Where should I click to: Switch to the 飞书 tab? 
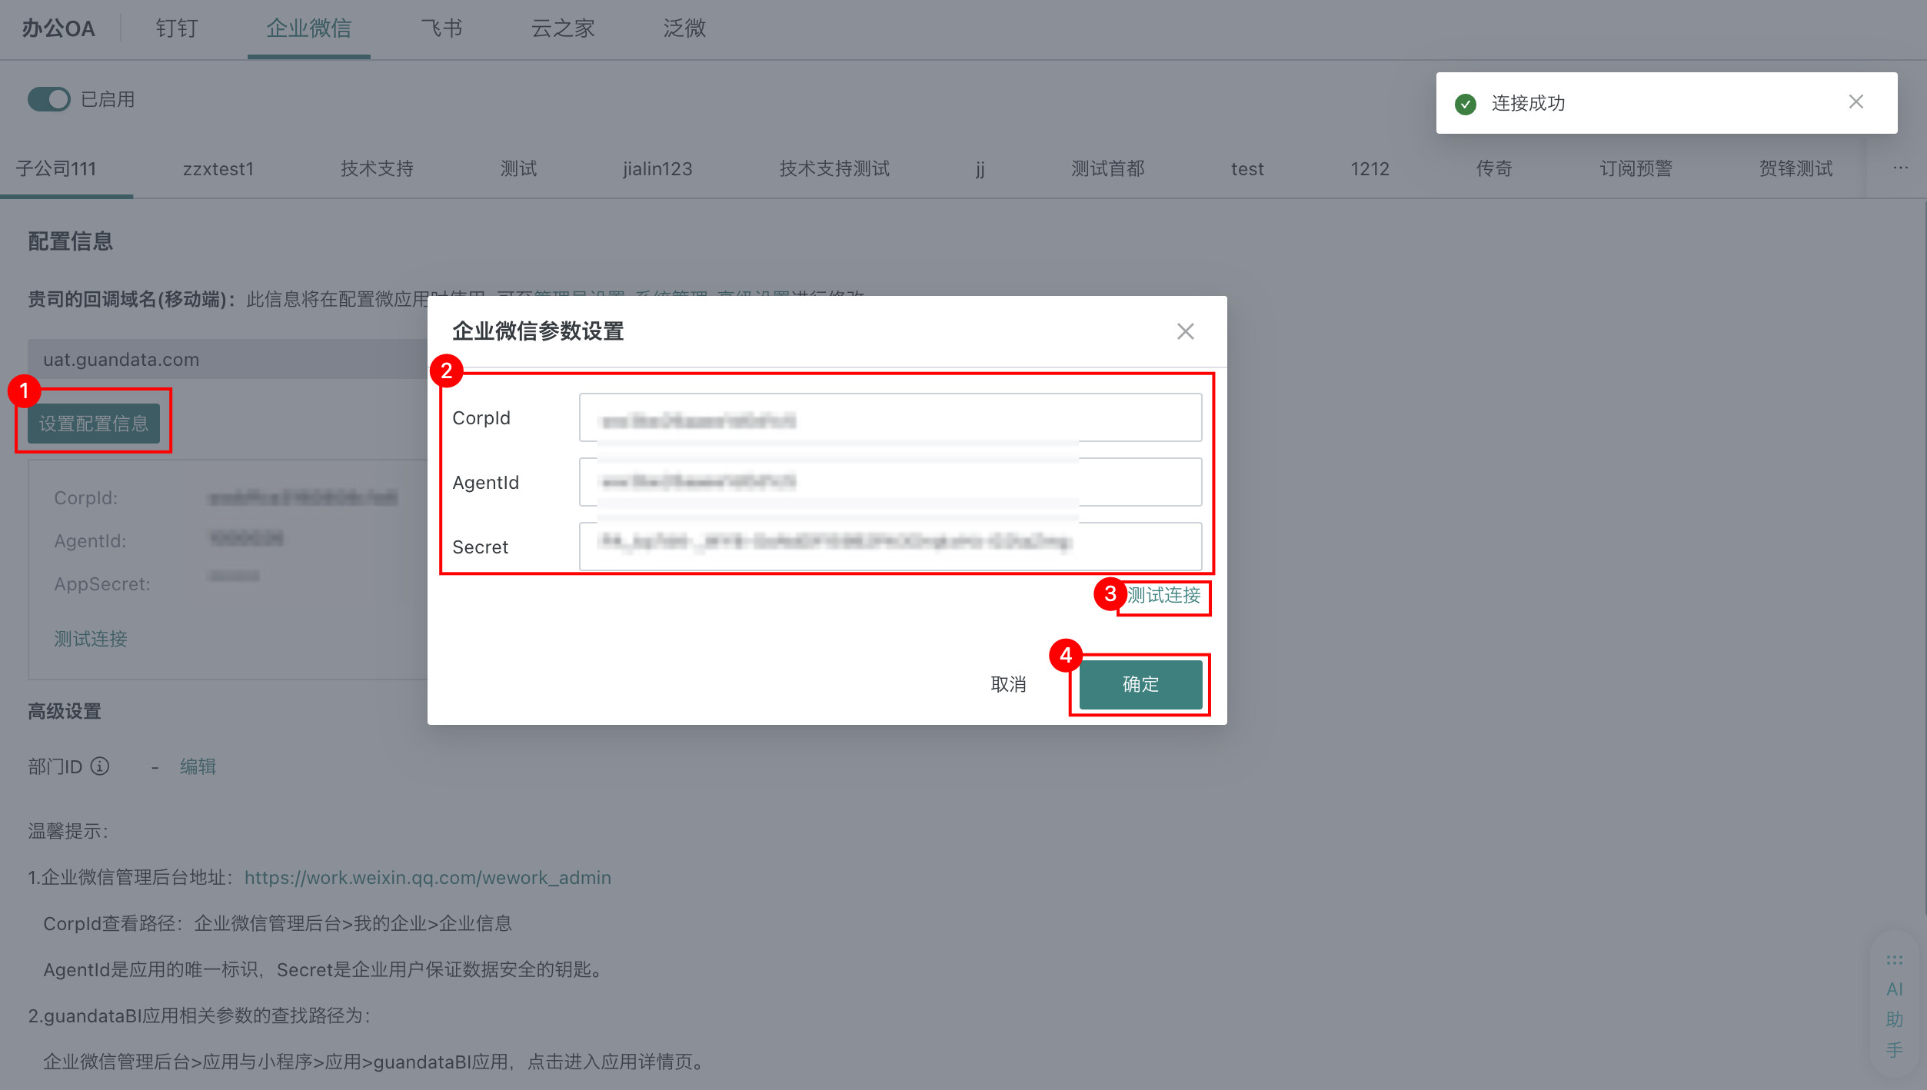tap(441, 28)
